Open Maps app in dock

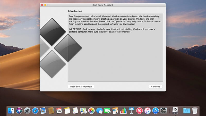(x=83, y=111)
